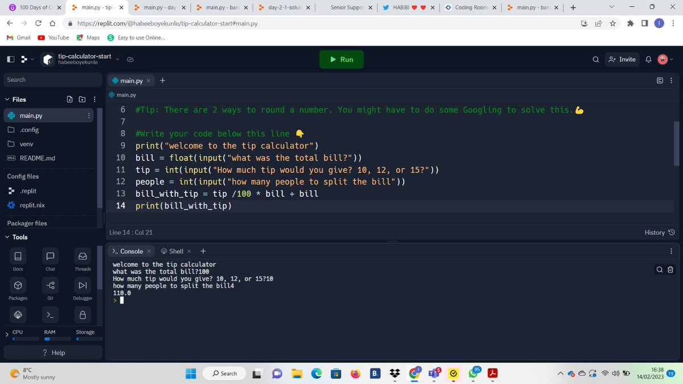Open the editor pane three-dot menu

[x=672, y=80]
